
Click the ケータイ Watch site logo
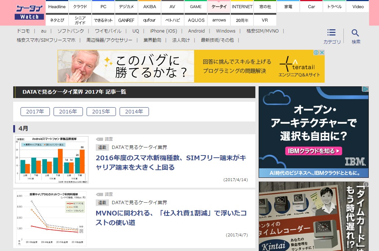coord(29,12)
